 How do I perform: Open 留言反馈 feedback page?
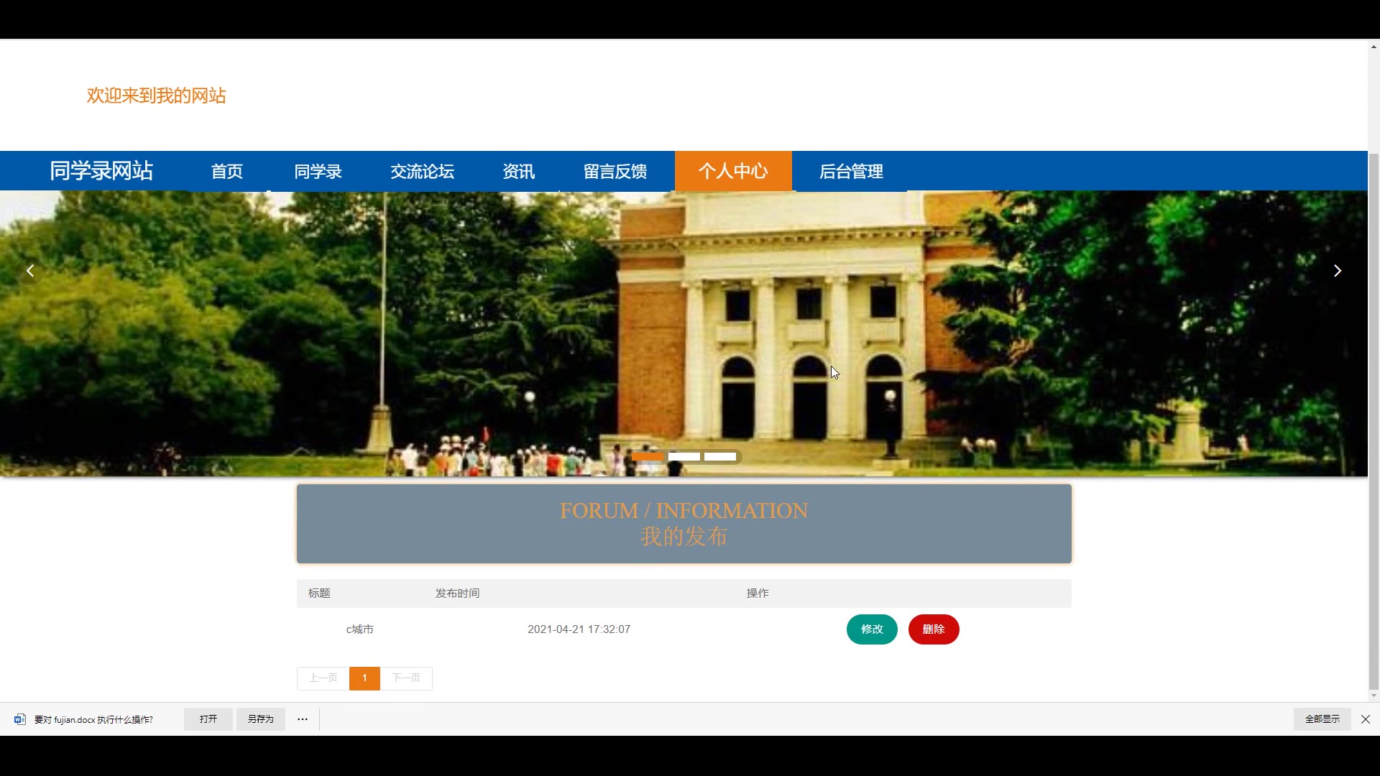tap(615, 172)
